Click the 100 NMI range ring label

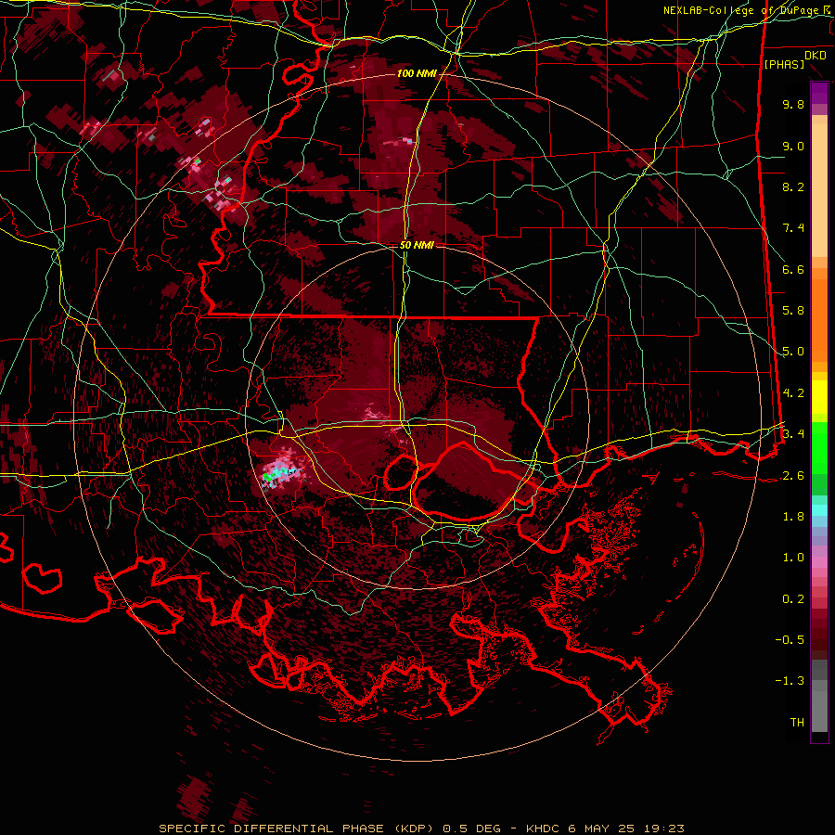tap(417, 73)
